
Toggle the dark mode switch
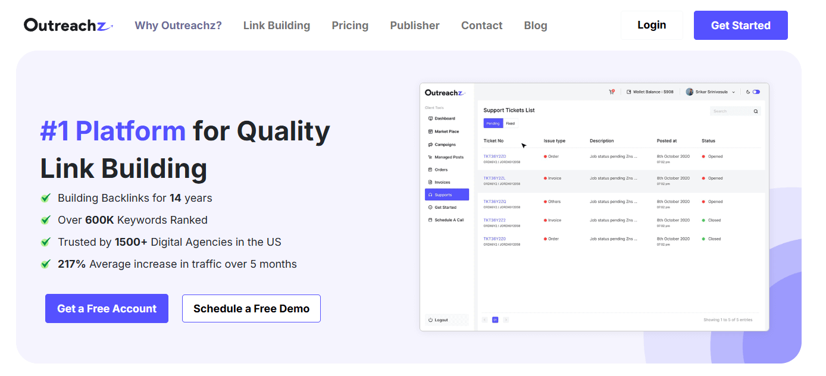[x=756, y=92]
